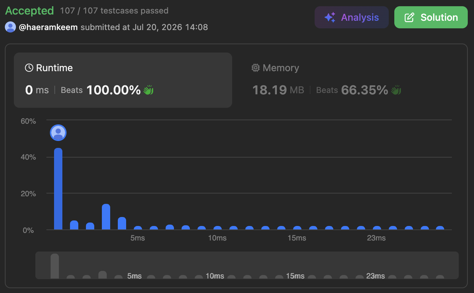The height and width of the screenshot is (293, 474).
Task: Open the @haeramkeem profile link
Action: coord(48,27)
